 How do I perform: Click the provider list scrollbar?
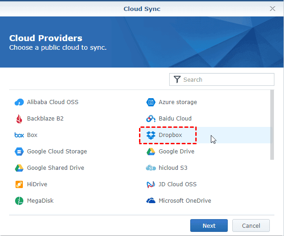point(273,124)
